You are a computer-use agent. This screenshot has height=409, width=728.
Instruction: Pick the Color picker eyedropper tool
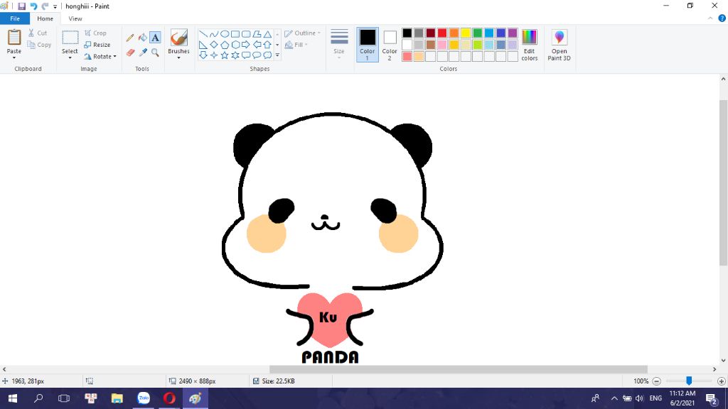click(142, 53)
